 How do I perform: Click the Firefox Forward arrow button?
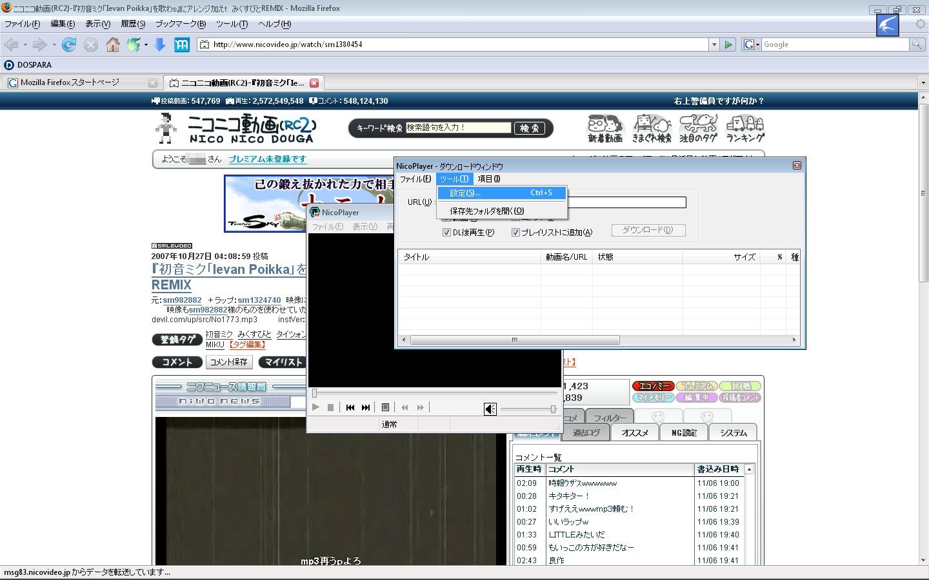[39, 44]
